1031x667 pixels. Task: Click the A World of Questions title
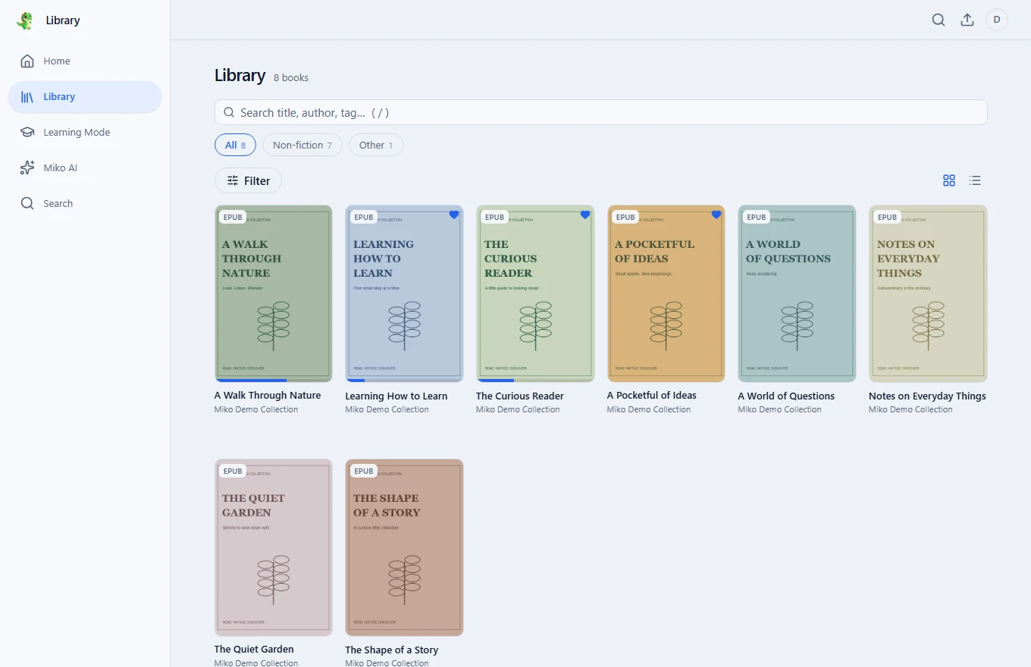[x=786, y=396]
